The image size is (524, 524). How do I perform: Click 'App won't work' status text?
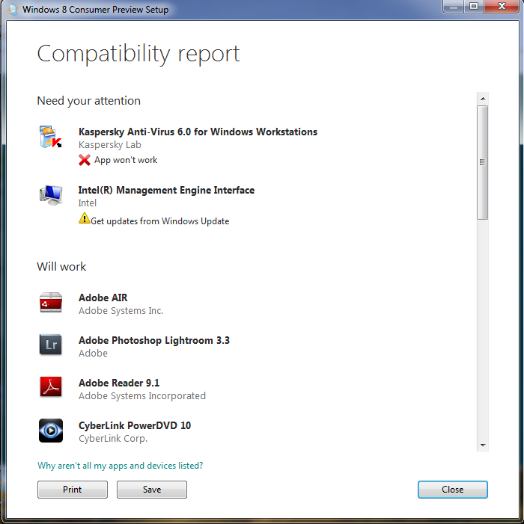tap(126, 160)
